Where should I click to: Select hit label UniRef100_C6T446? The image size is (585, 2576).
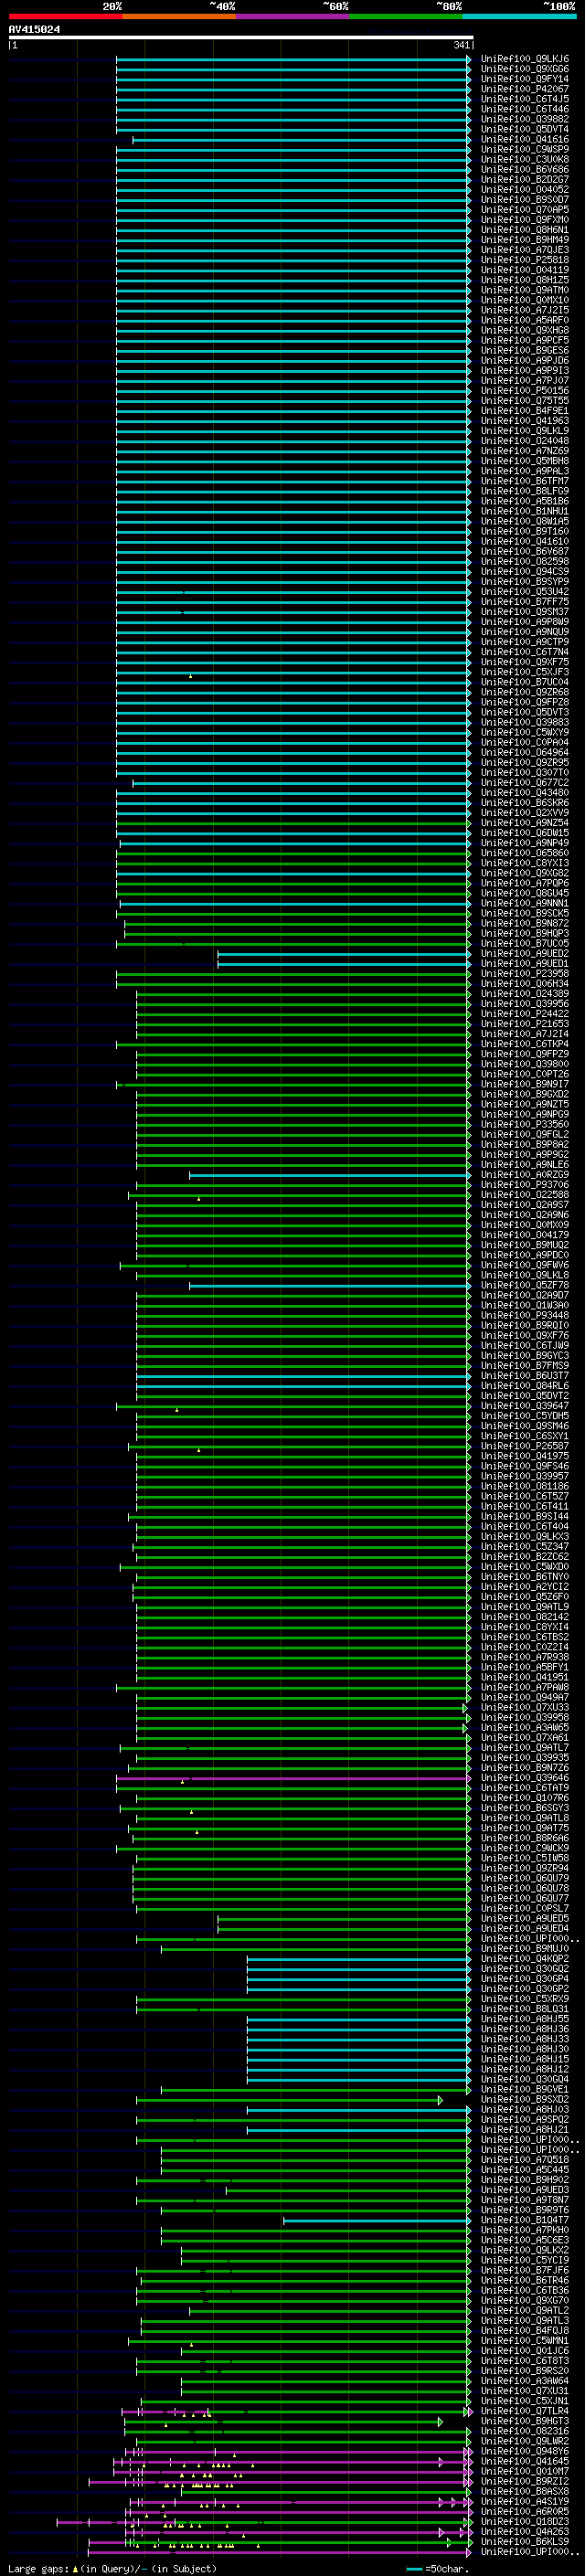(x=525, y=109)
